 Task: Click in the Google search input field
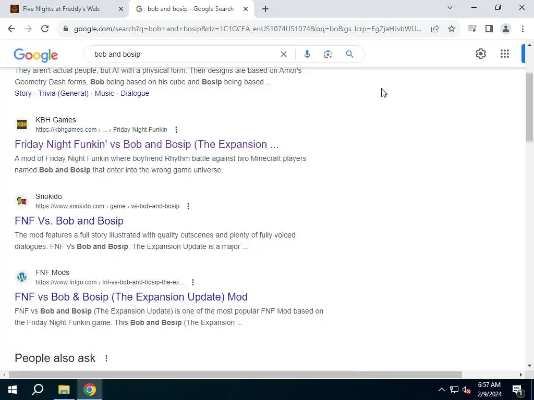click(x=184, y=54)
